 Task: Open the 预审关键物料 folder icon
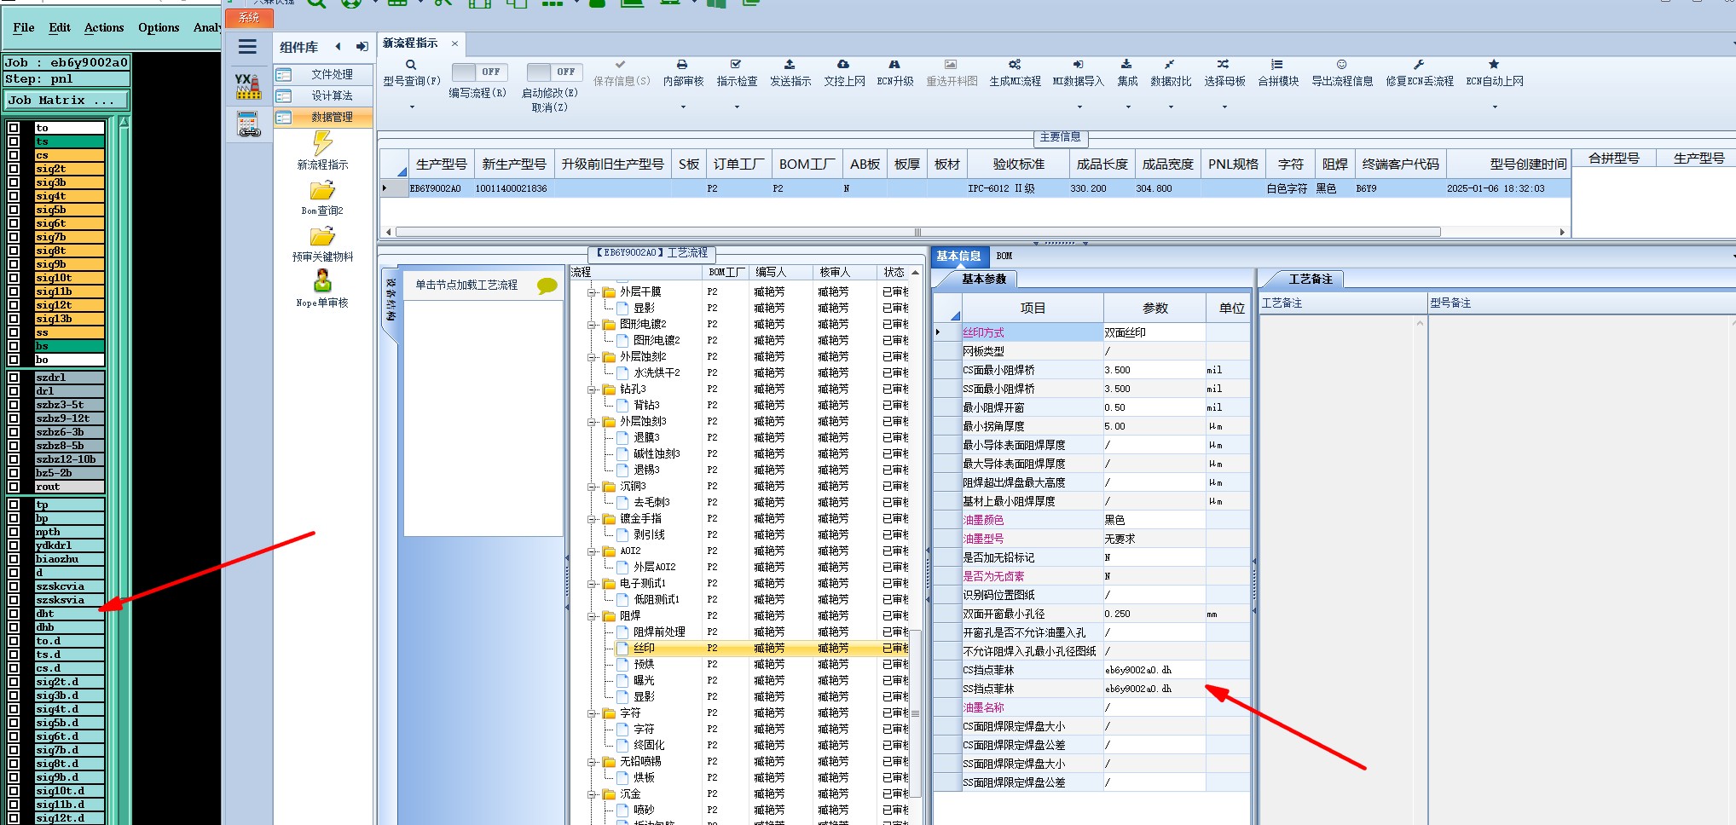coord(322,236)
